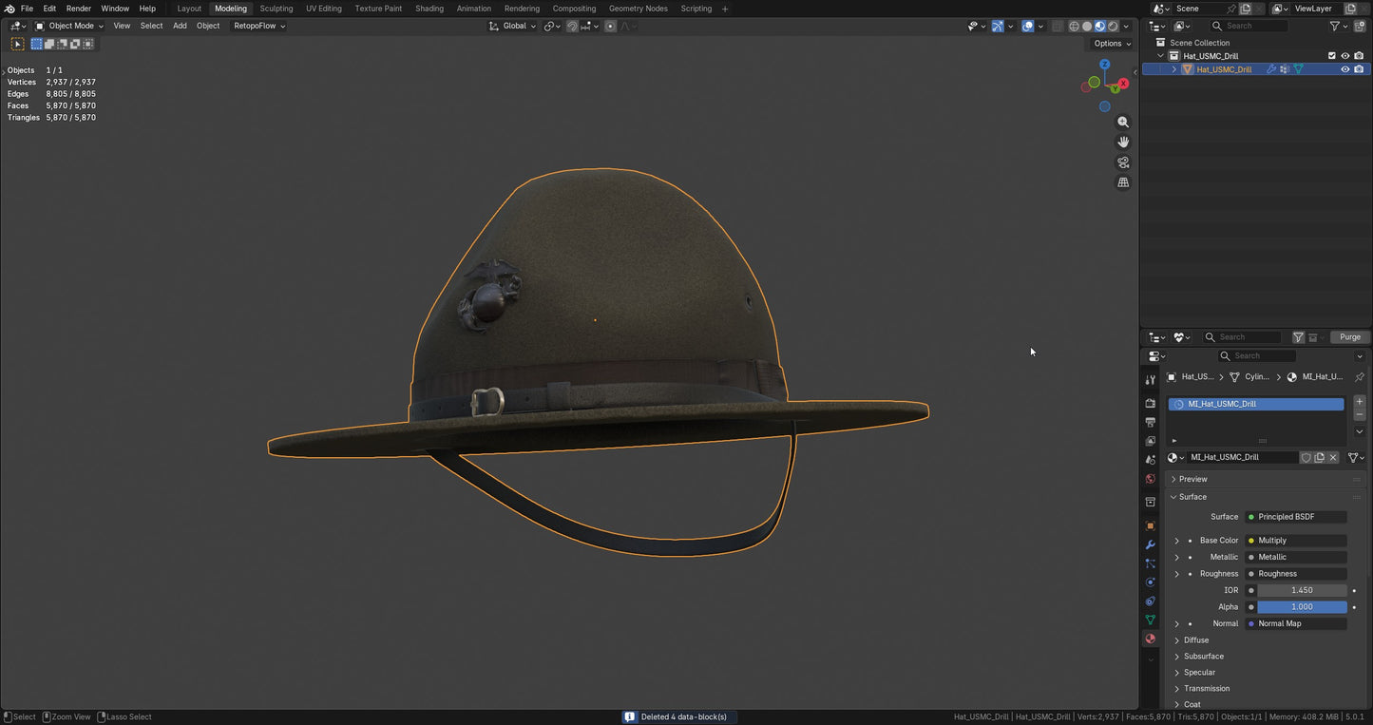Toggle X-Ray shading in the viewport header
Viewport: 1373px width, 725px height.
coord(1058,26)
